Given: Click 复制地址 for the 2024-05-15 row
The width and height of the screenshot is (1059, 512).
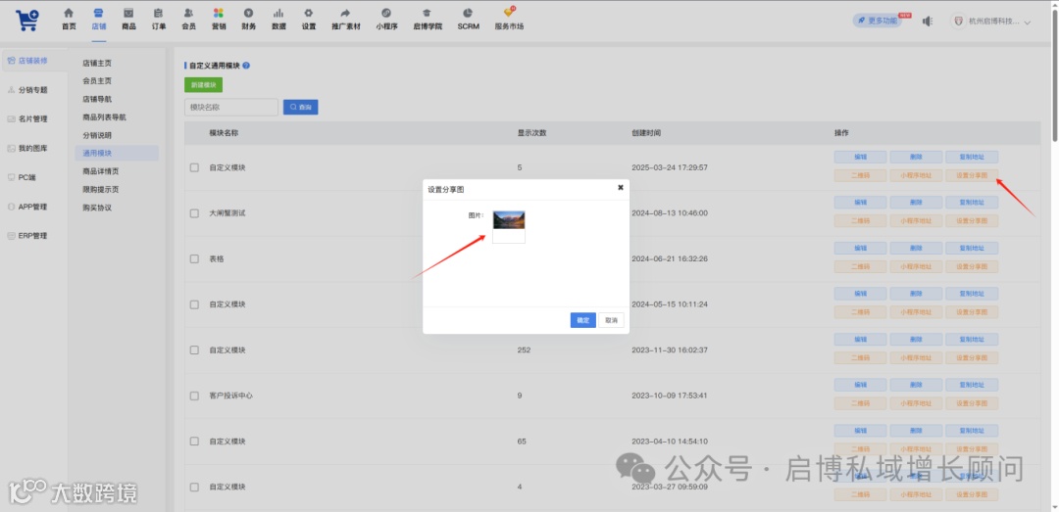Looking at the screenshot, I should 972,294.
